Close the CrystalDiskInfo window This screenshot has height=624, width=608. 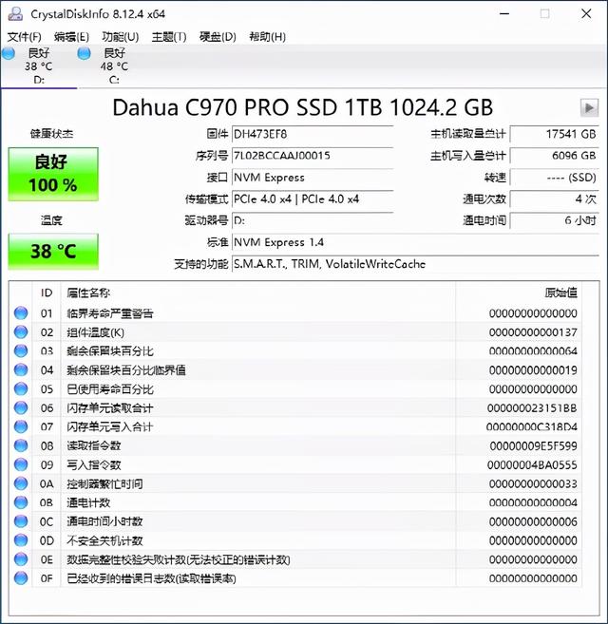586,14
